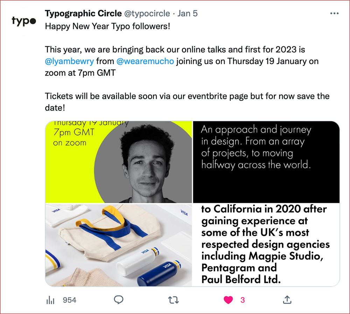The height and width of the screenshot is (314, 350).
Task: Open the Visa tote bag product image
Action: pyautogui.click(x=119, y=245)
